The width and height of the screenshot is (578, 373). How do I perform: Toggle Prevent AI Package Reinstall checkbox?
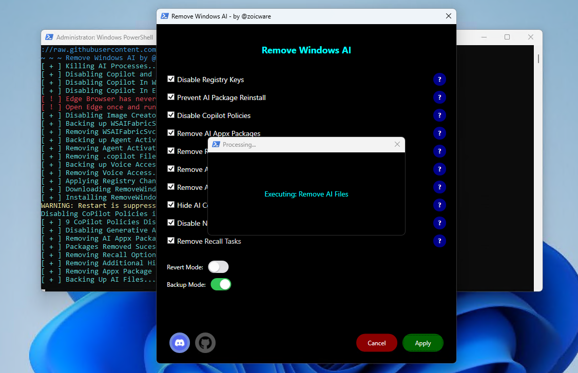171,97
